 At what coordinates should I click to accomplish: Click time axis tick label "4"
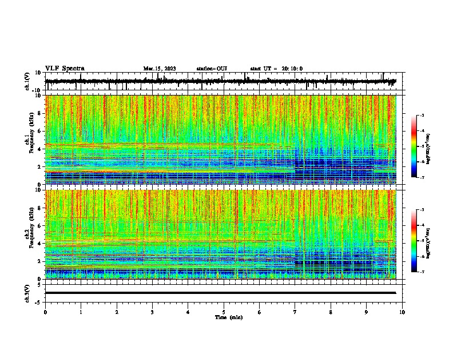[188, 312]
